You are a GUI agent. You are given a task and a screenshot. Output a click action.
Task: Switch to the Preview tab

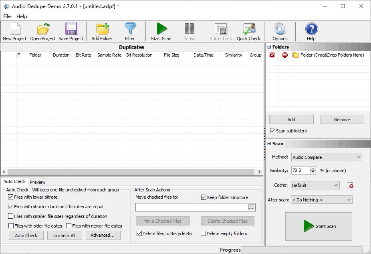coord(38,182)
